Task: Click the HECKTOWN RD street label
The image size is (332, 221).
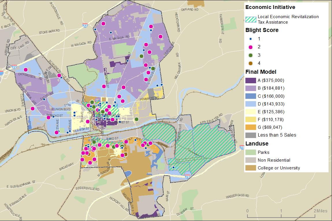Action: point(177,22)
